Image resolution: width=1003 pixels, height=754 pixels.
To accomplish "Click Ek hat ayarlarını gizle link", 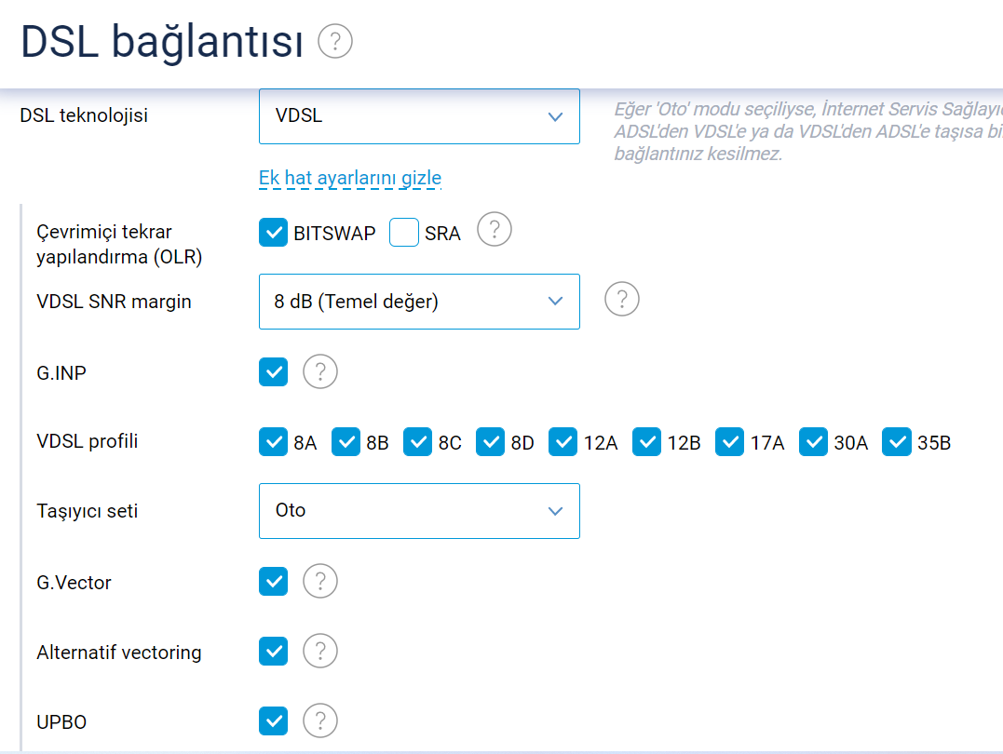I will coord(350,178).
